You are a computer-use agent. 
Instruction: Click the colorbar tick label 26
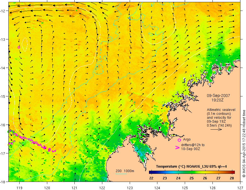point(205,178)
